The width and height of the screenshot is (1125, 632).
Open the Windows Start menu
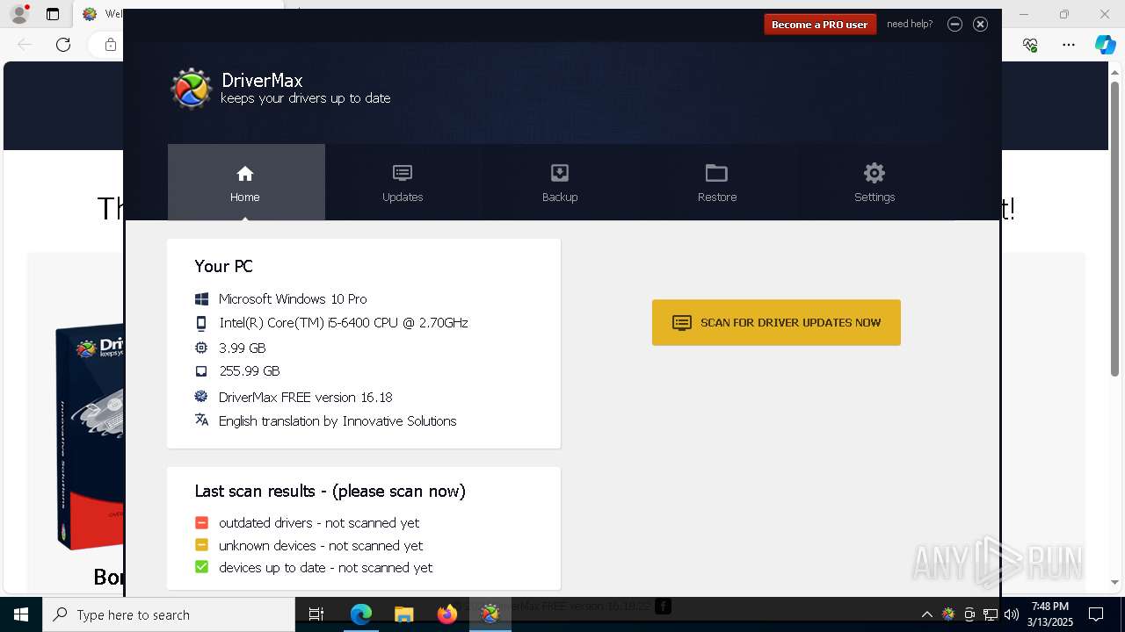point(21,614)
